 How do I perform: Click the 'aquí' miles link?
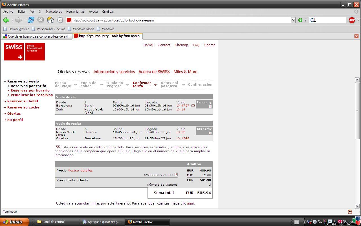click(x=190, y=203)
